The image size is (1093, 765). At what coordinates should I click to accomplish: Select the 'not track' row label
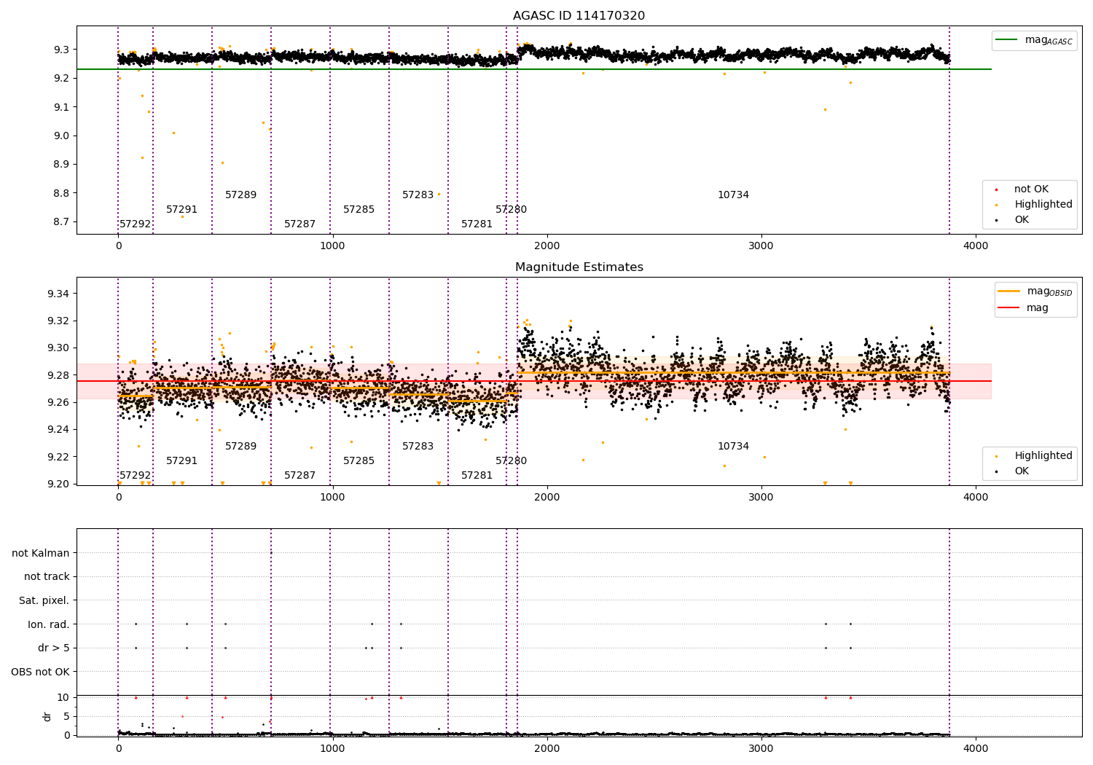pos(47,577)
